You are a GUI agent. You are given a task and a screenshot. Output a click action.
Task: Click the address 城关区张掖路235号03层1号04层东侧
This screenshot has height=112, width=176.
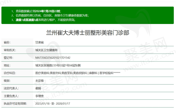coord(58,65)
